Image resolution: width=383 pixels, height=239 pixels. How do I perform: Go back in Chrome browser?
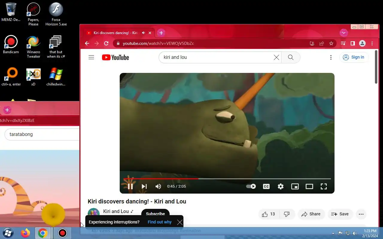[87, 43]
